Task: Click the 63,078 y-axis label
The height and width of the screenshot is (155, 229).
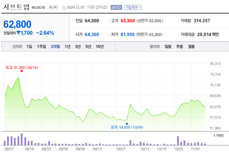Action: 215,107
